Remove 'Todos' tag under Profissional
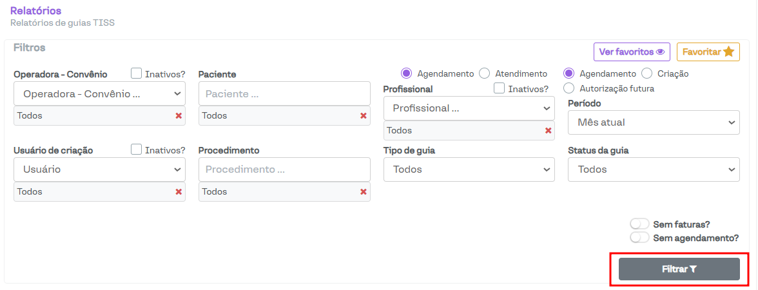This screenshot has height=290, width=758. pos(549,131)
